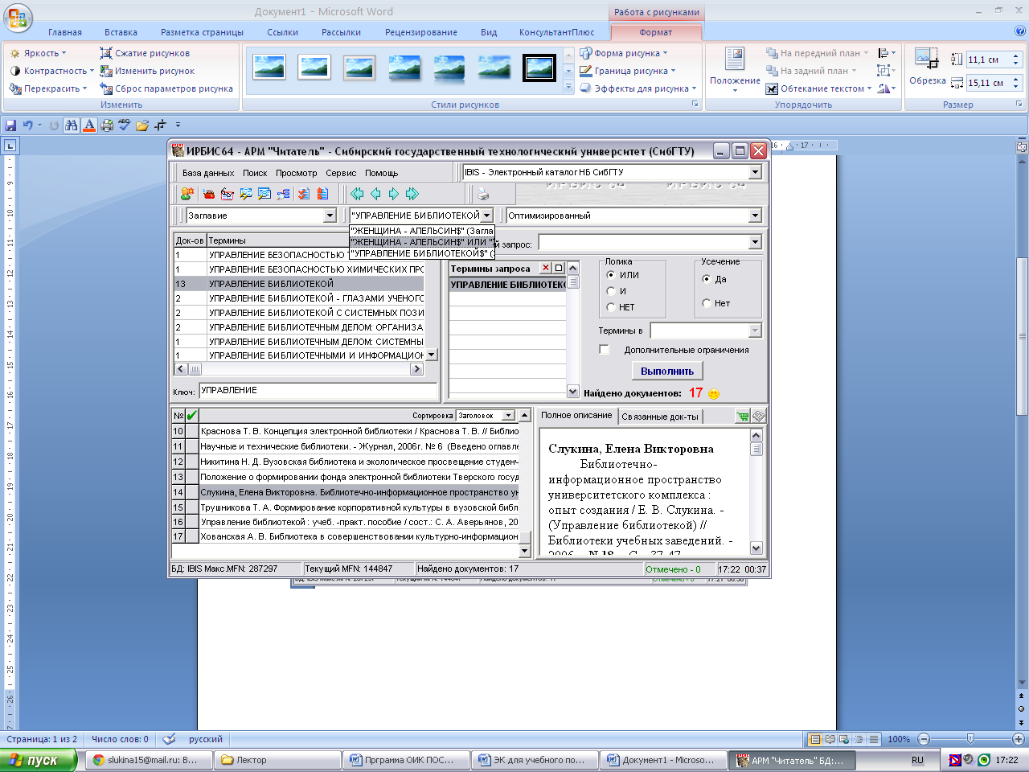The height and width of the screenshot is (772, 1029).
Task: Open the Термины в dropdown
Action: [x=754, y=331]
